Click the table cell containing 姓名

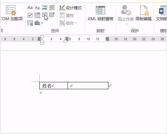54,86
